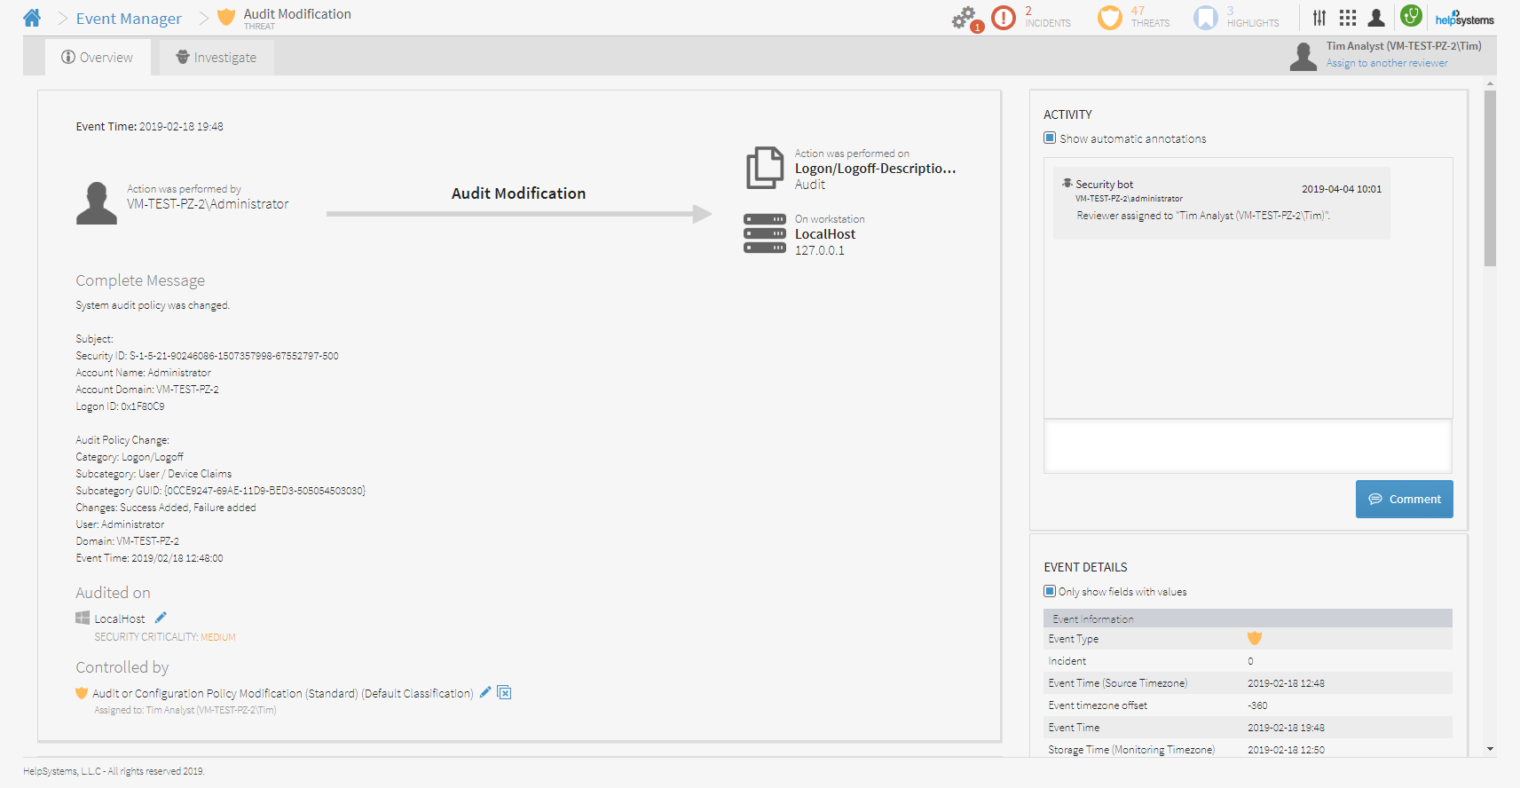This screenshot has width=1520, height=788.
Task: Toggle Show automatic annotations checkbox
Action: pos(1050,138)
